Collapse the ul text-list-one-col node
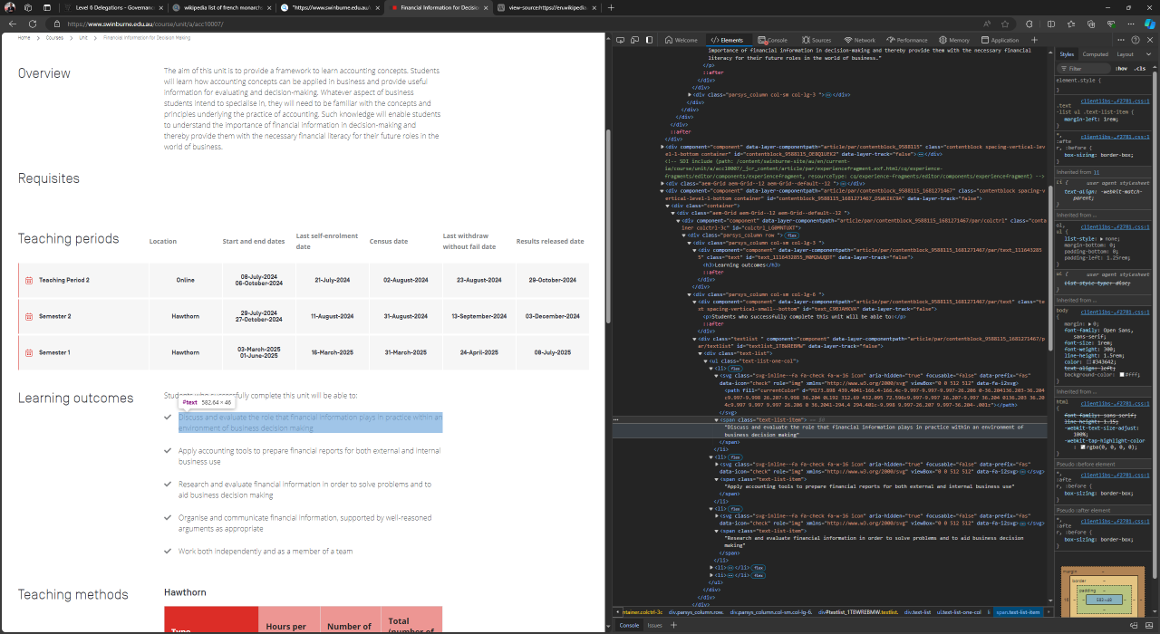The height and width of the screenshot is (634, 1160). tap(706, 360)
